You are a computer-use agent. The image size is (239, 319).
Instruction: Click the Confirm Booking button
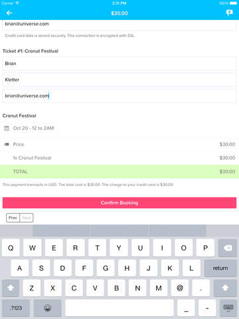tap(119, 203)
